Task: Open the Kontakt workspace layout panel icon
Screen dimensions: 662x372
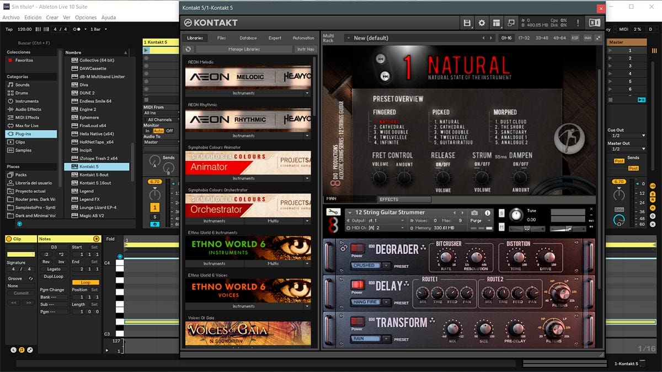Action: tap(496, 23)
